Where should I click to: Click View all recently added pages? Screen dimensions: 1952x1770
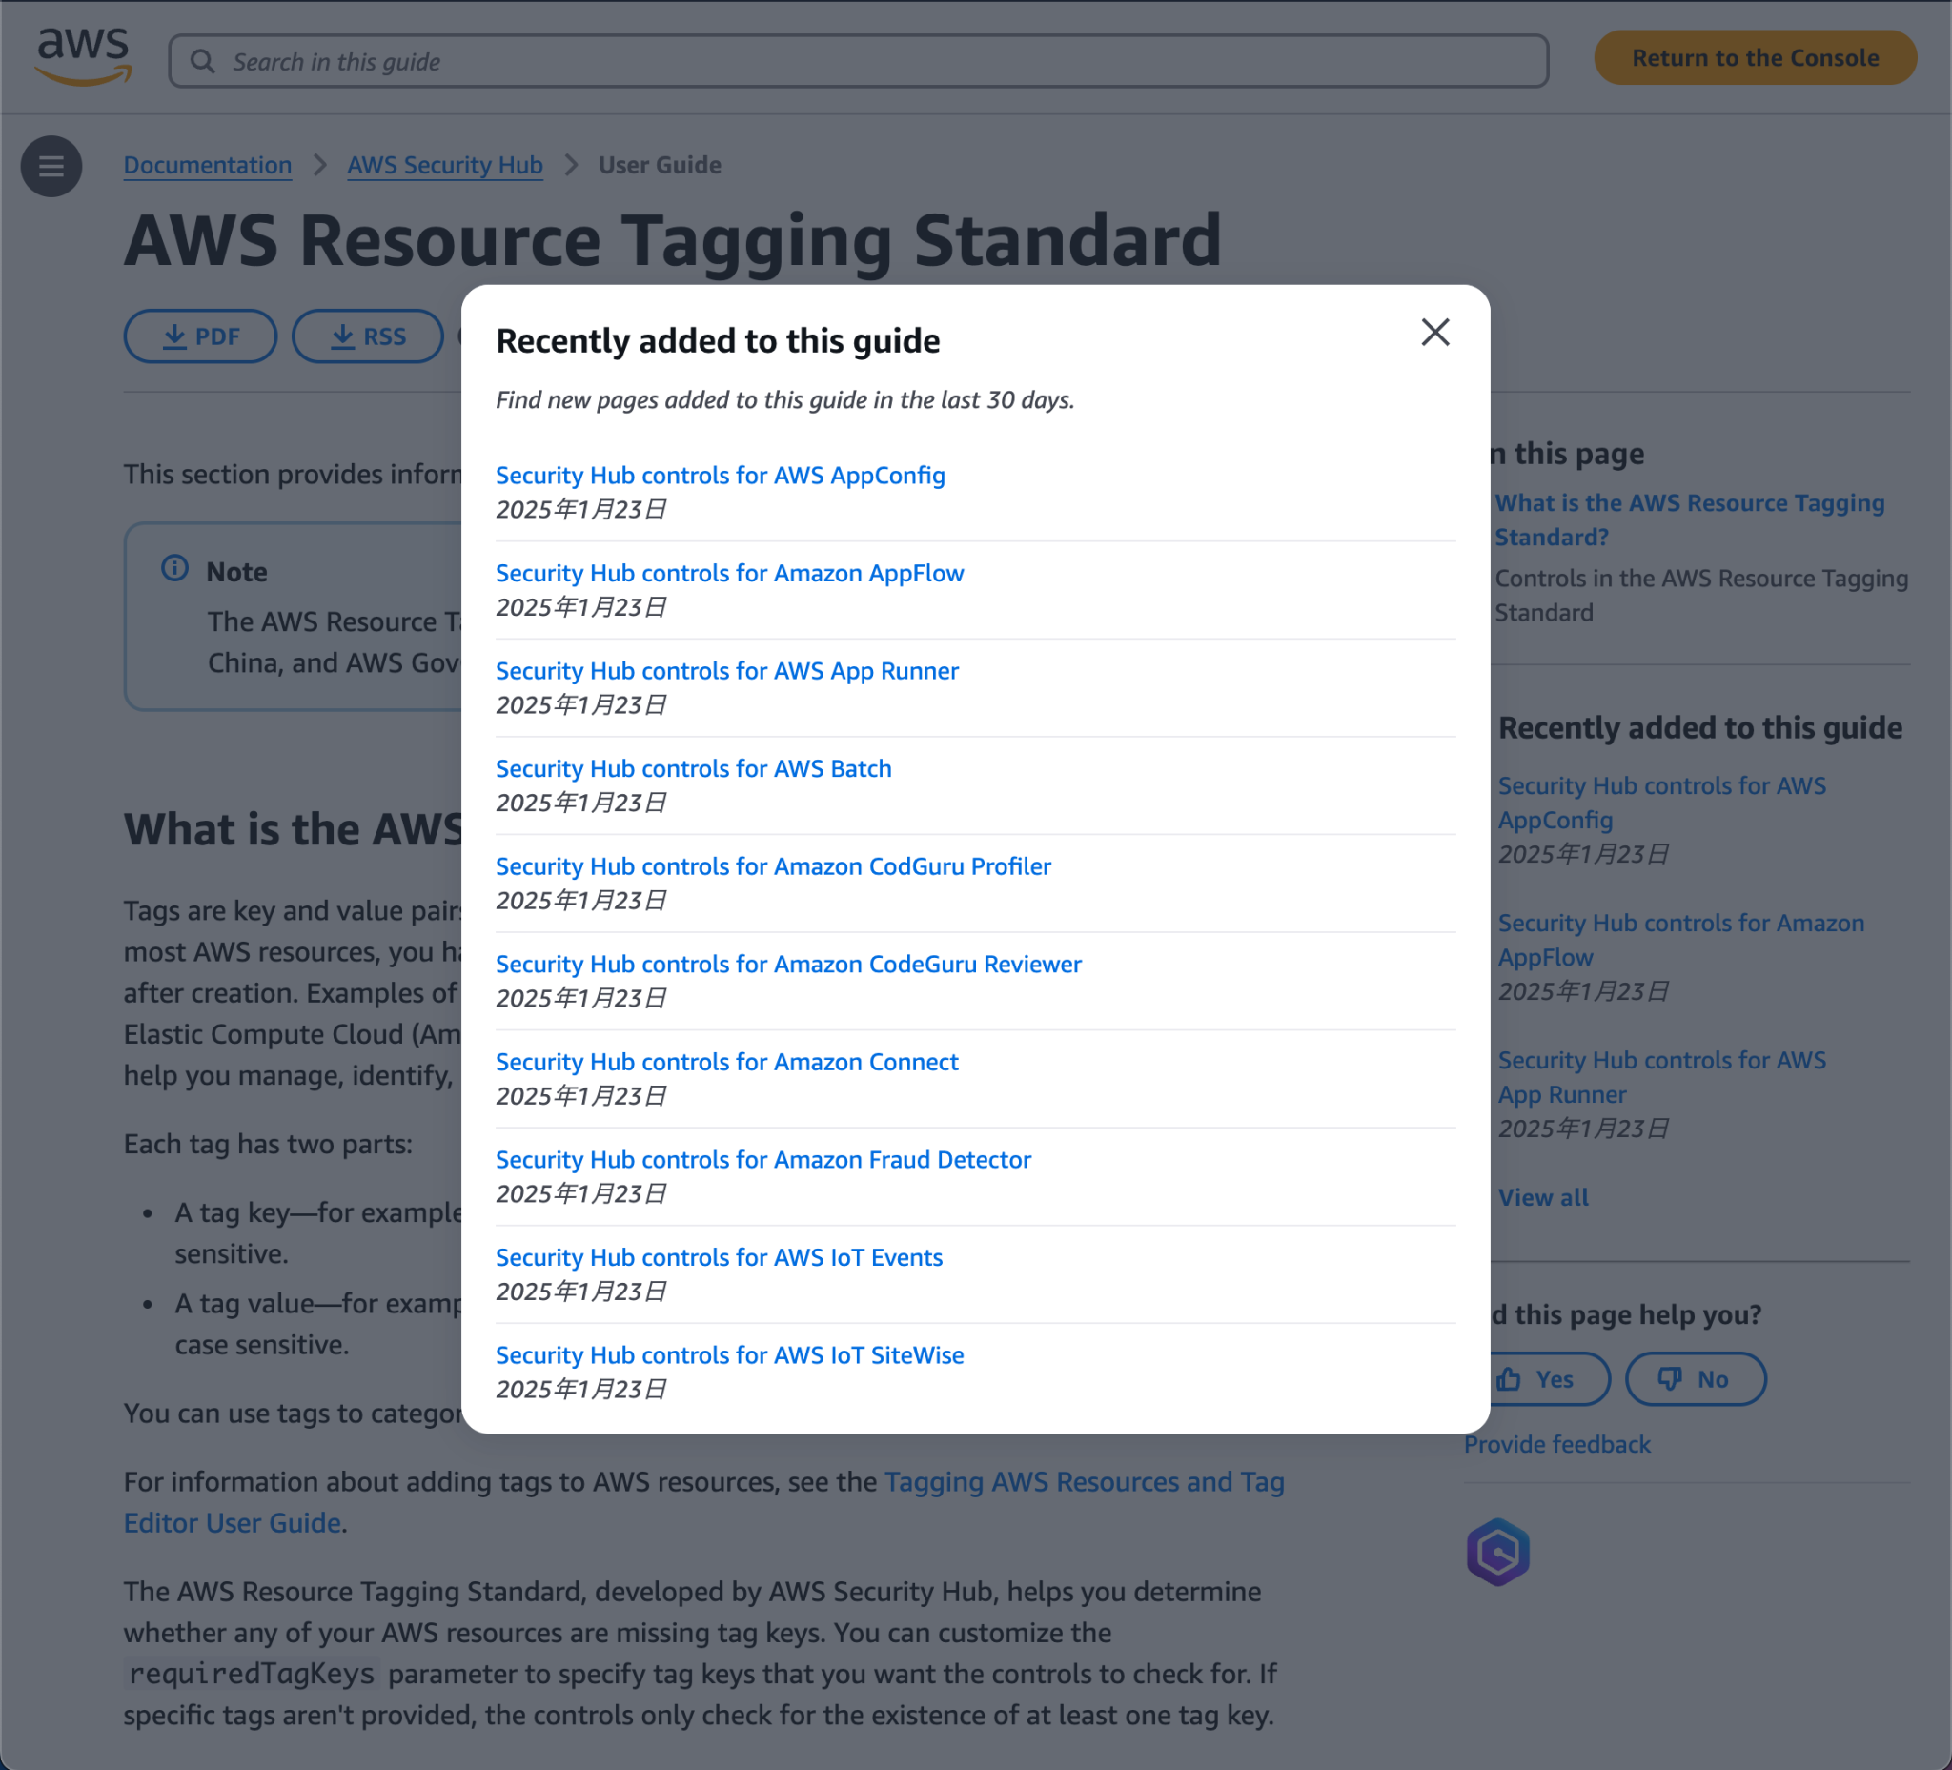1543,1198
